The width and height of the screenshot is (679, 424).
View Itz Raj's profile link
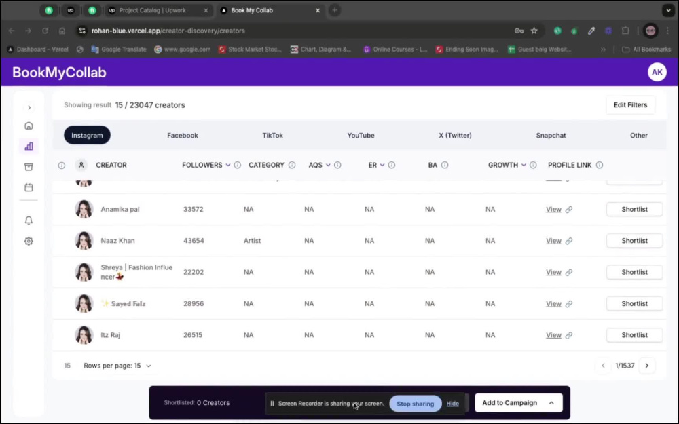(553, 335)
